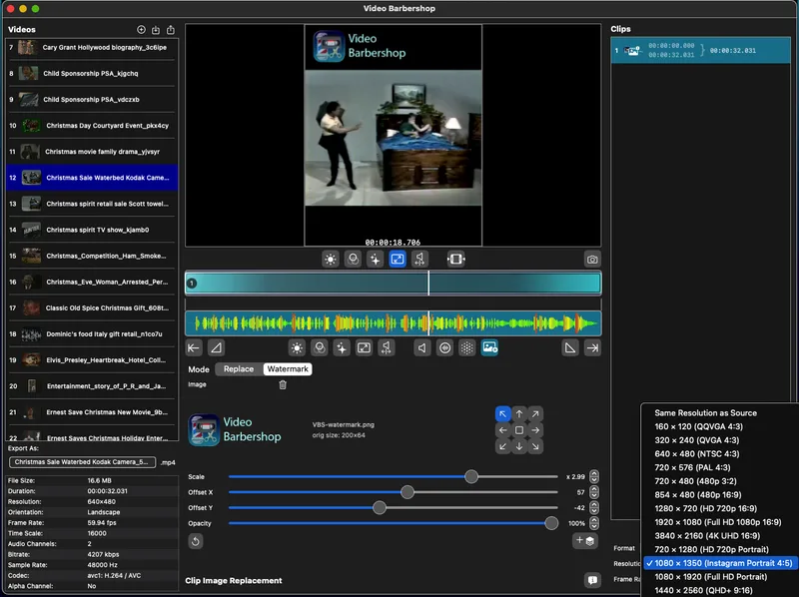Click the trim-to-start arrow icon
The height and width of the screenshot is (597, 799).
point(194,348)
